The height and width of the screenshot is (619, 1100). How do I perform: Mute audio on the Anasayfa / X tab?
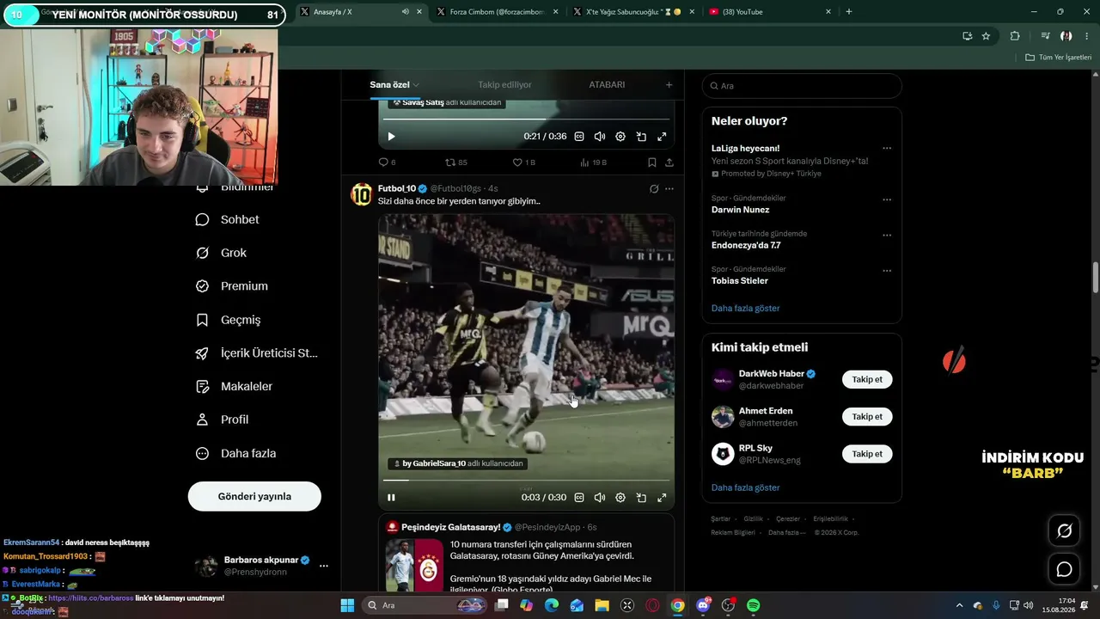(x=405, y=12)
